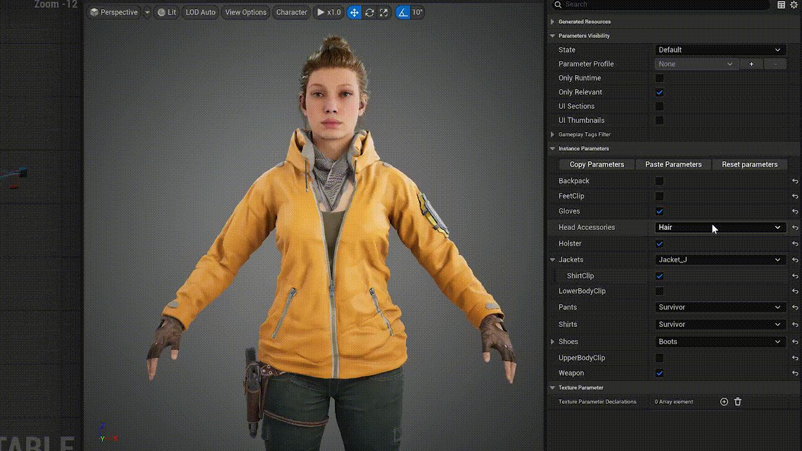Open the Shirts dropdown showing Survivor
This screenshot has height=451, width=802.
point(720,324)
